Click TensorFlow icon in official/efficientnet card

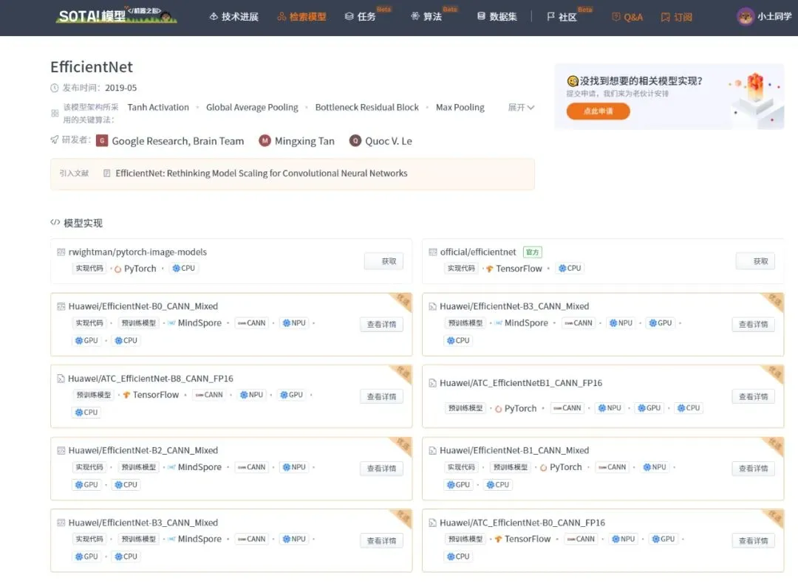coord(490,269)
